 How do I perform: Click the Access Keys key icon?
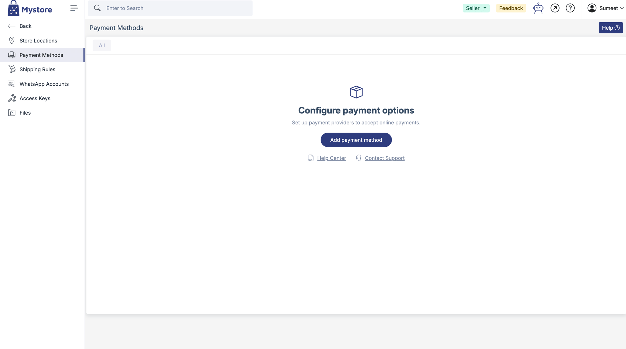[12, 98]
